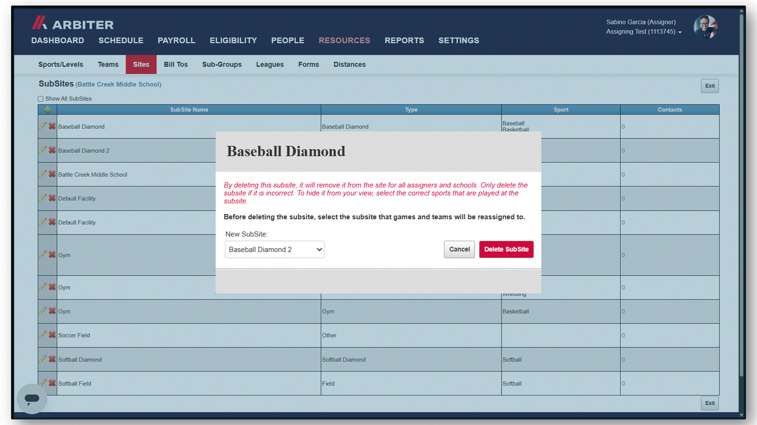Open the Eligibility menu
Image resolution: width=757 pixels, height=425 pixels.
[233, 41]
